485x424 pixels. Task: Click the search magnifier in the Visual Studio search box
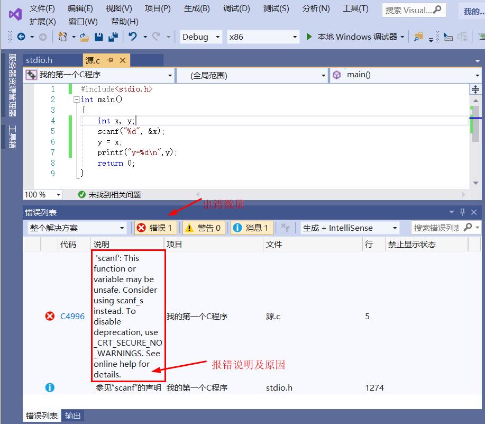[x=437, y=10]
